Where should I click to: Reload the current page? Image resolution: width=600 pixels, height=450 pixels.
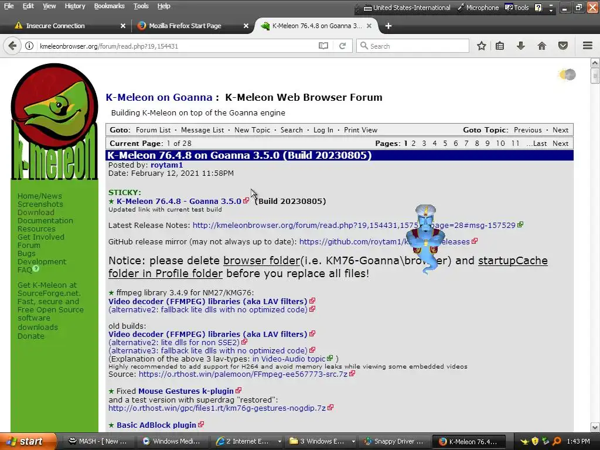pyautogui.click(x=342, y=46)
